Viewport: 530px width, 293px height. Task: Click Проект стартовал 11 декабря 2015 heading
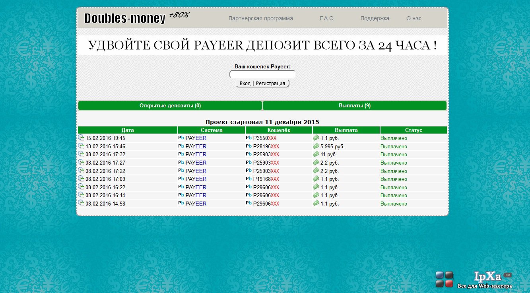click(262, 122)
